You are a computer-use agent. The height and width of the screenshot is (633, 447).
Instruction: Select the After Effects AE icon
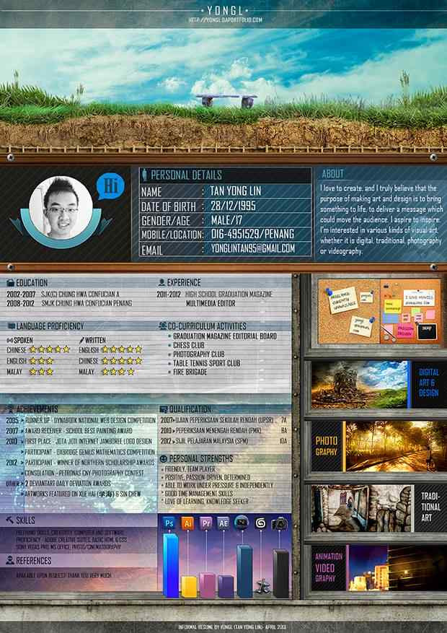tap(224, 523)
